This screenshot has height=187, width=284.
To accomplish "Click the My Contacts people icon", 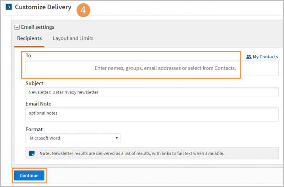I will (249, 57).
